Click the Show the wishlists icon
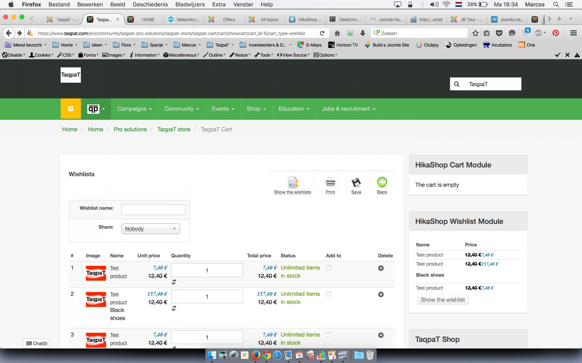 (x=293, y=183)
